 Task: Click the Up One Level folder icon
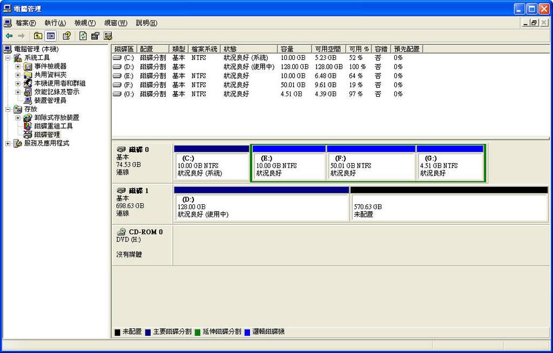pos(38,36)
